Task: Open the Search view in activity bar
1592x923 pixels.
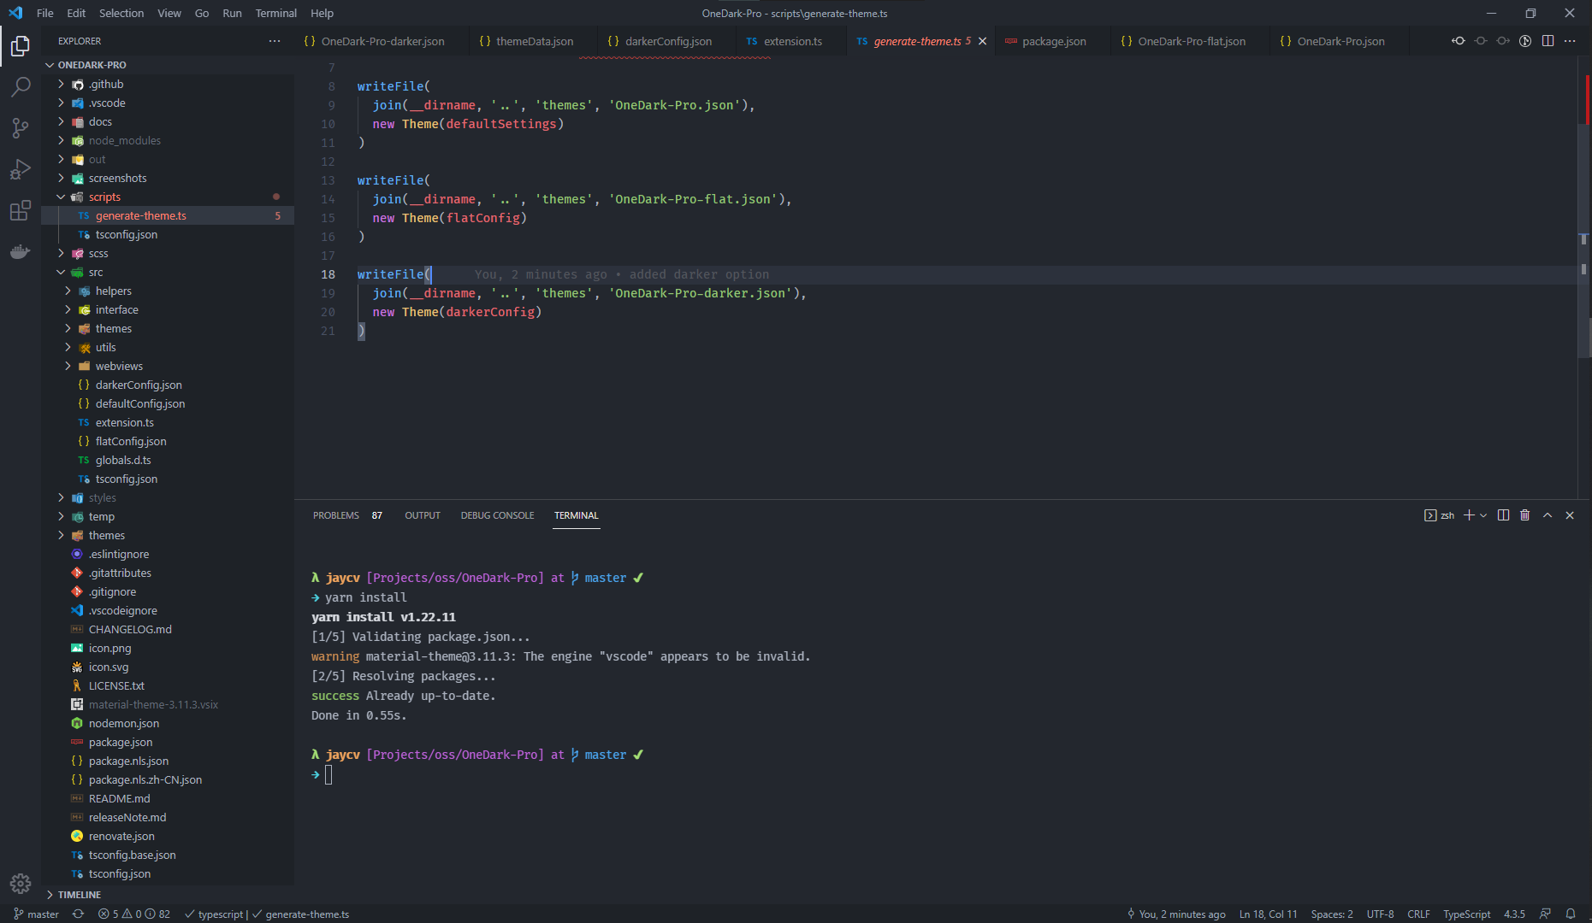Action: 21,87
